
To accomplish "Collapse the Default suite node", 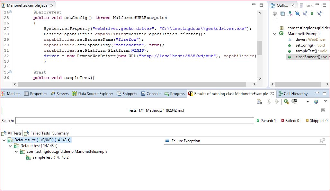I will [4, 140].
